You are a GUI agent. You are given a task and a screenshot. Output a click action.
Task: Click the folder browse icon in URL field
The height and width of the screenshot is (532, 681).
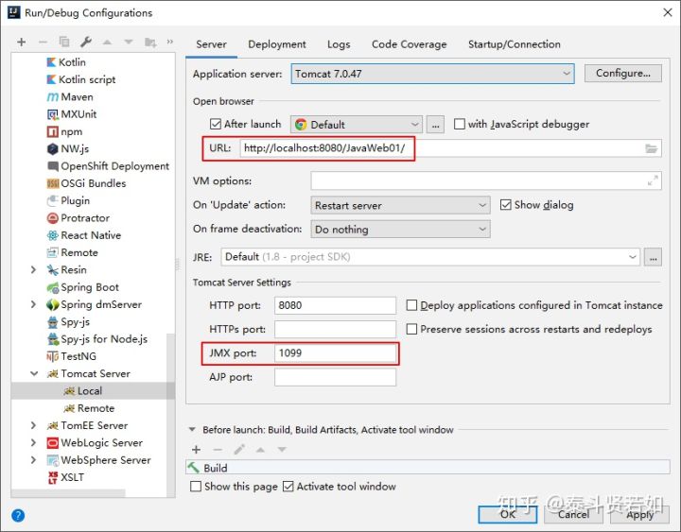coord(651,149)
